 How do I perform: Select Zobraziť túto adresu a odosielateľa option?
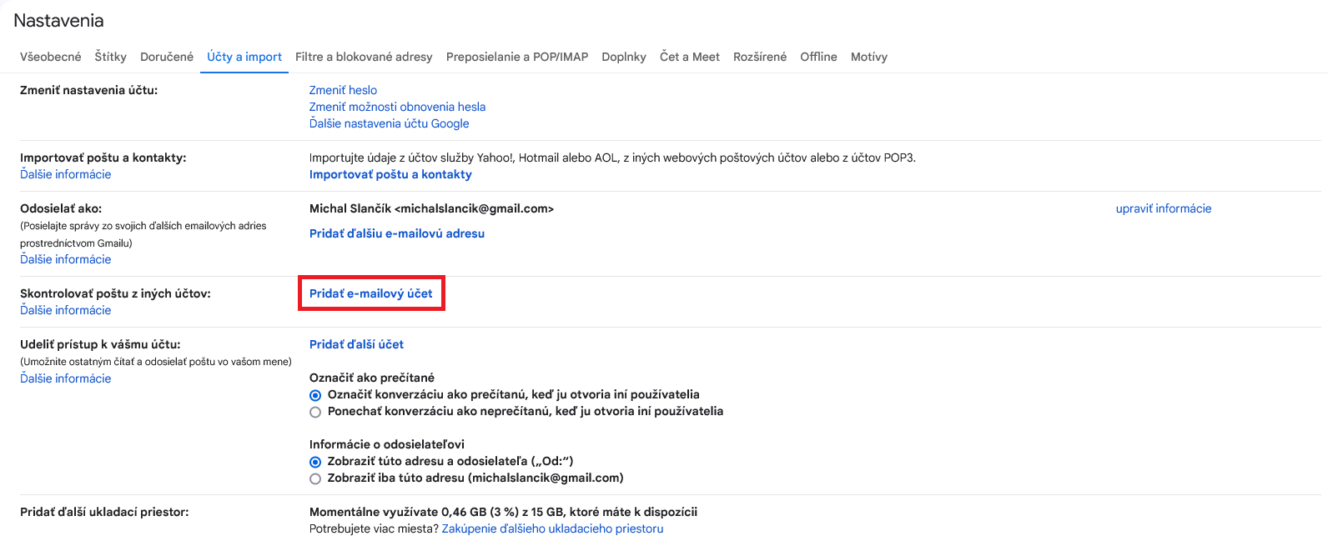(315, 462)
